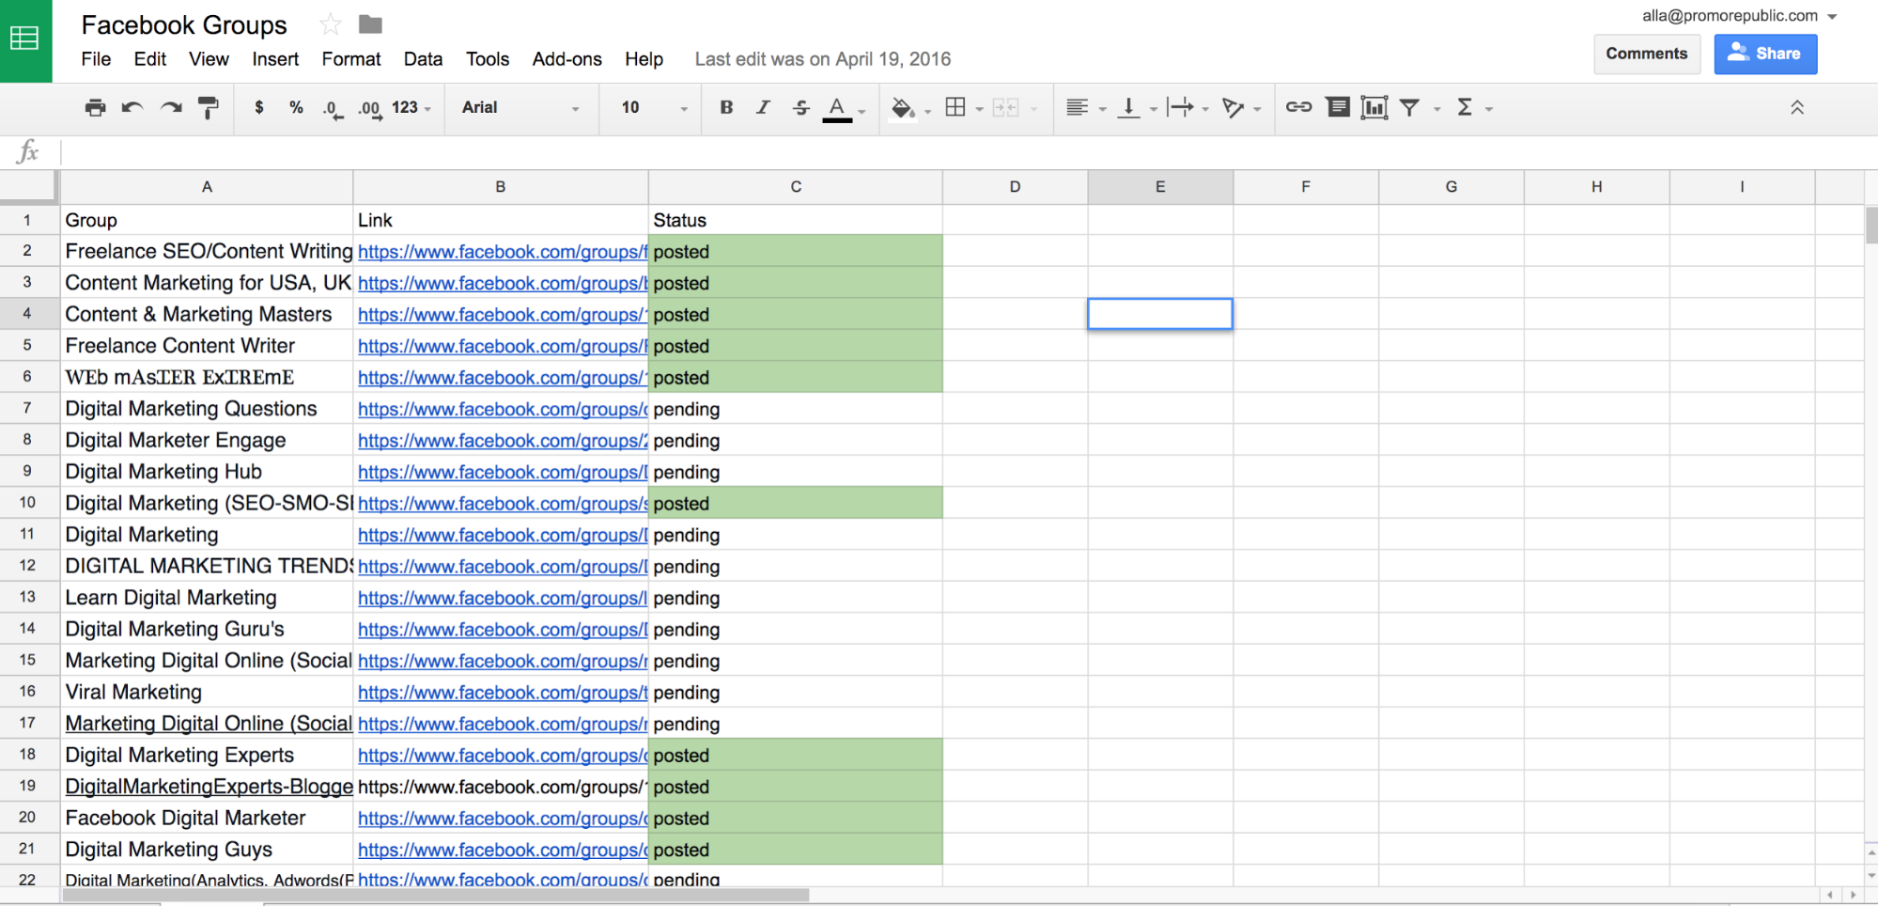Star the Facebook Groups document
Viewport: 1878px width, 906px height.
point(330,24)
